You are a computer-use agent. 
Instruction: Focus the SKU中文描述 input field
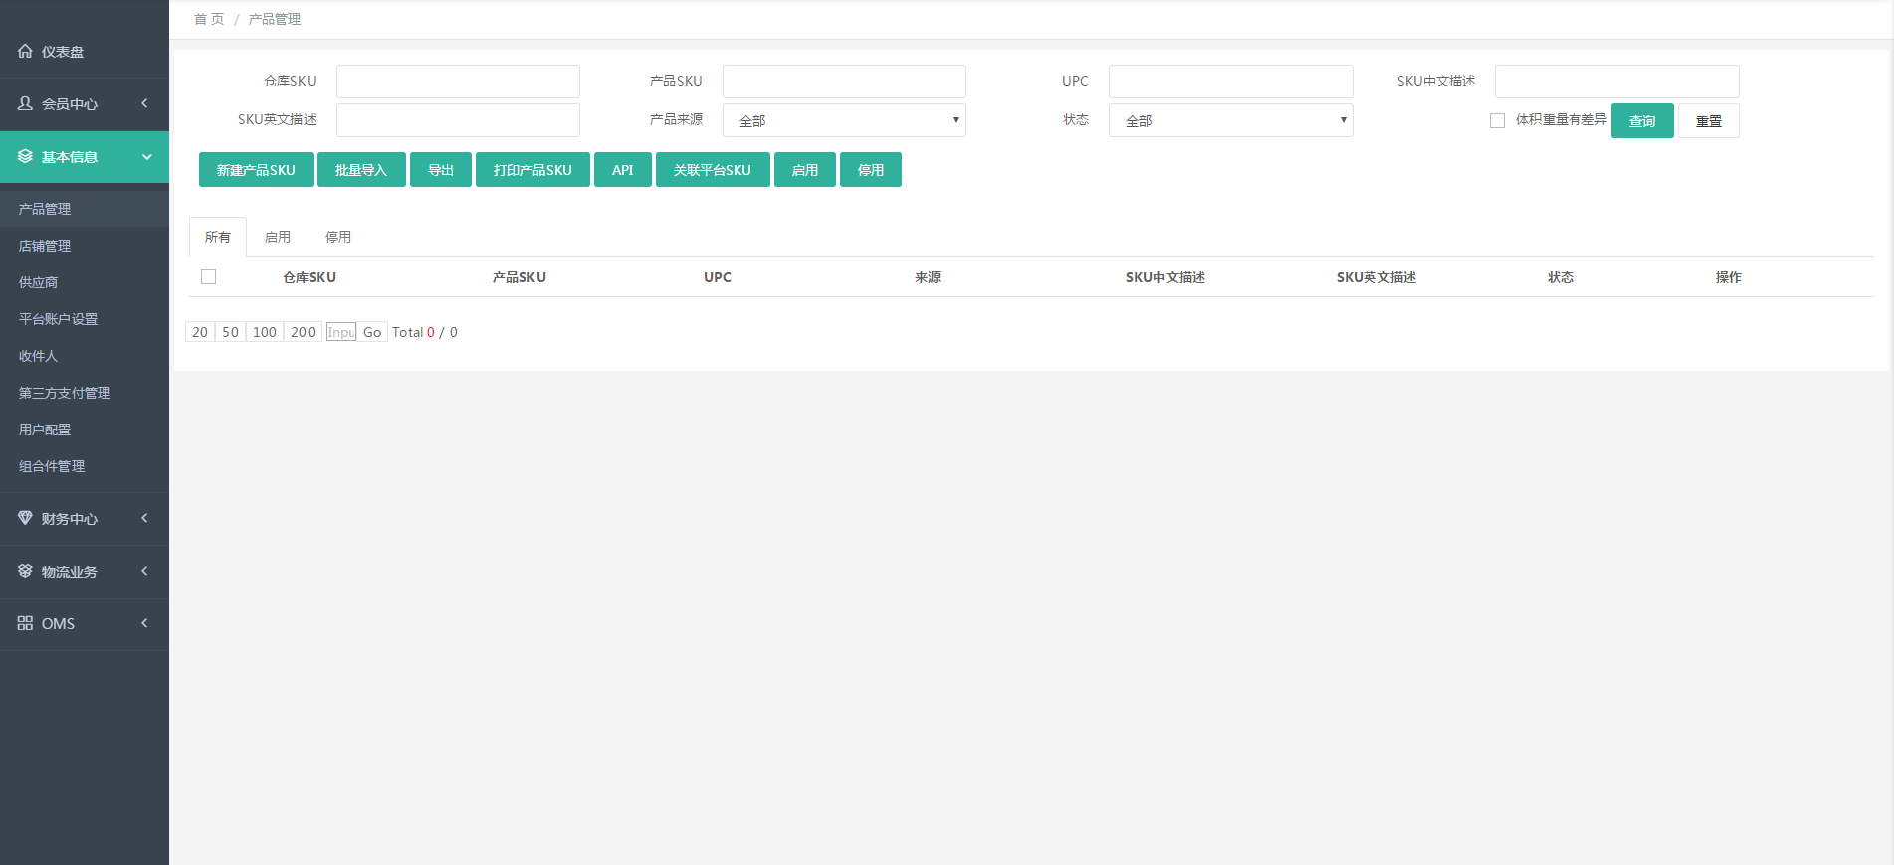point(1616,82)
